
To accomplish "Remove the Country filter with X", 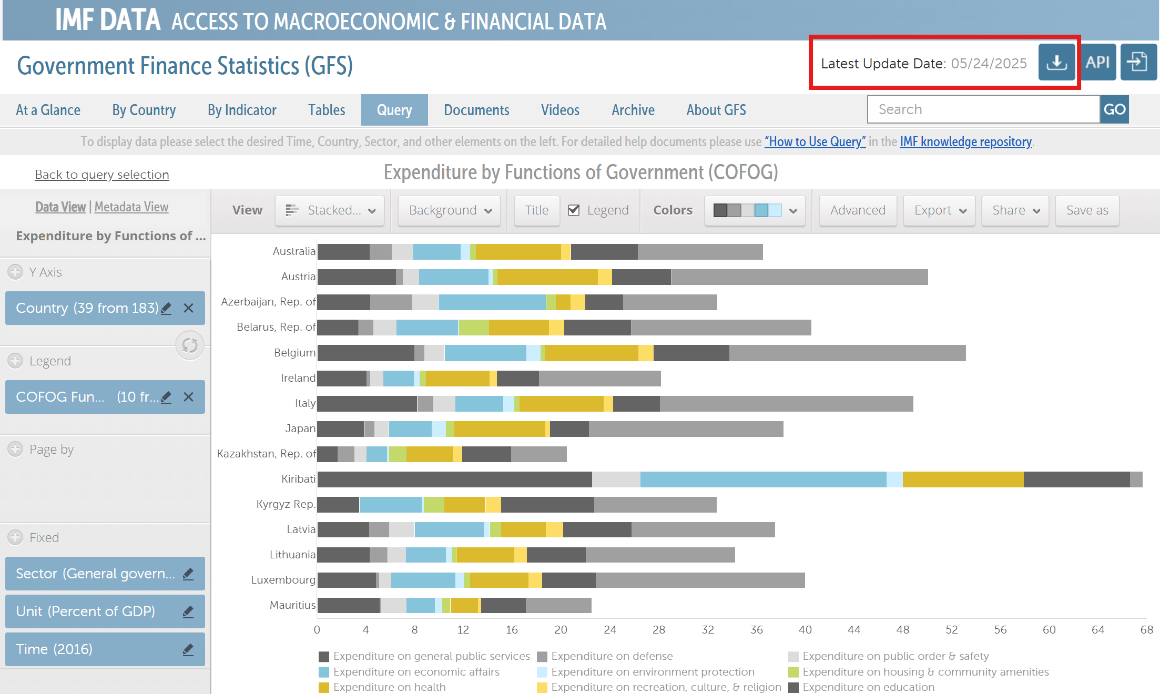I will click(x=189, y=309).
